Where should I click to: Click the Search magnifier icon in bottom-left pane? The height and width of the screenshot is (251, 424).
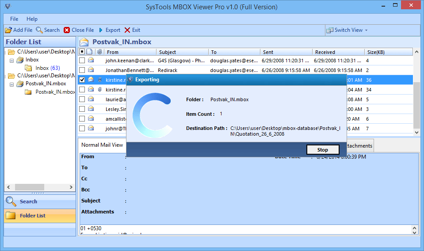(x=11, y=201)
